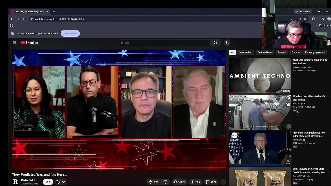Image resolution: width=331 pixels, height=186 pixels.
Task: Play the main video in the player
Action: click(119, 110)
